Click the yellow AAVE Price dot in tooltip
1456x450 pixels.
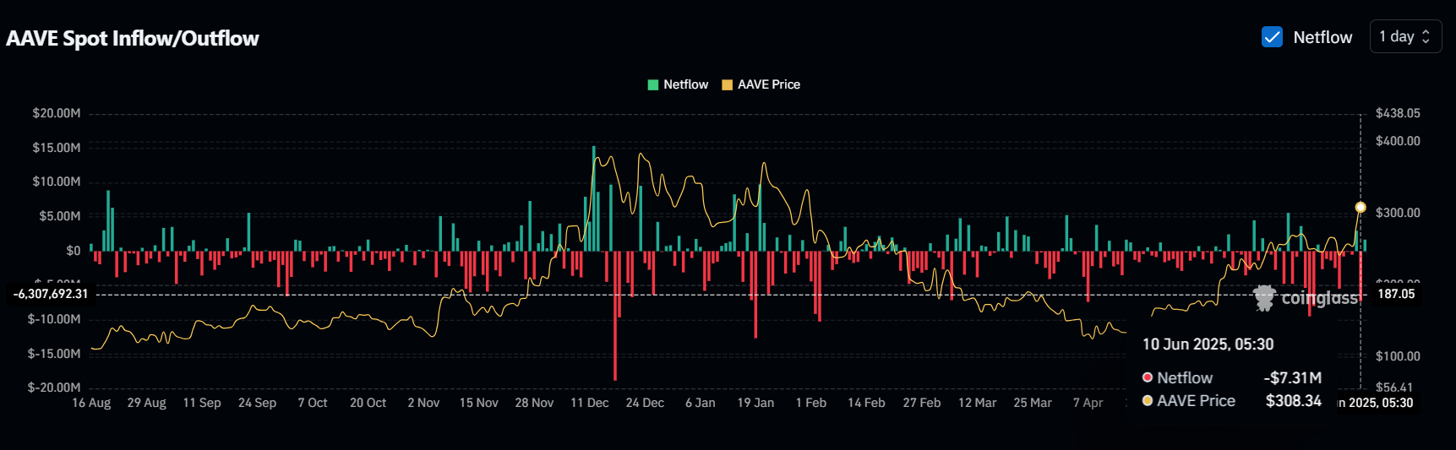tap(1148, 401)
